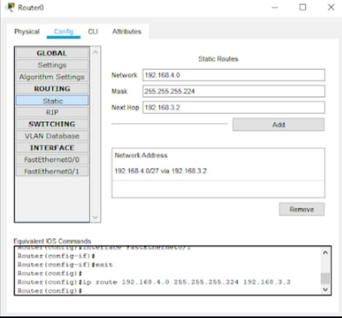Open Algorithm Settings in the sidebar

[52, 77]
